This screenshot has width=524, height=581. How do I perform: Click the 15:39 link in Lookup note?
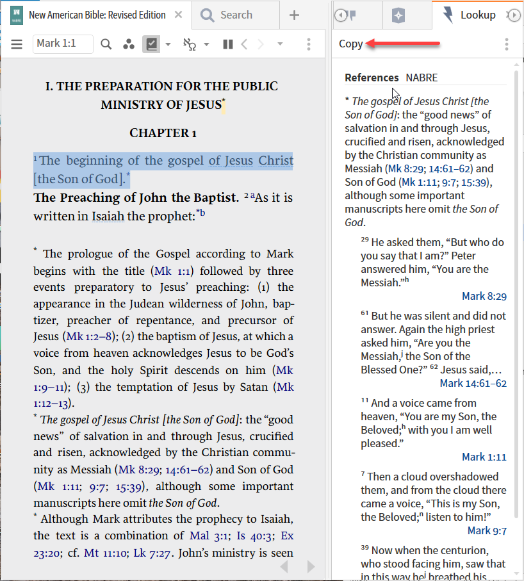pyautogui.click(x=473, y=183)
